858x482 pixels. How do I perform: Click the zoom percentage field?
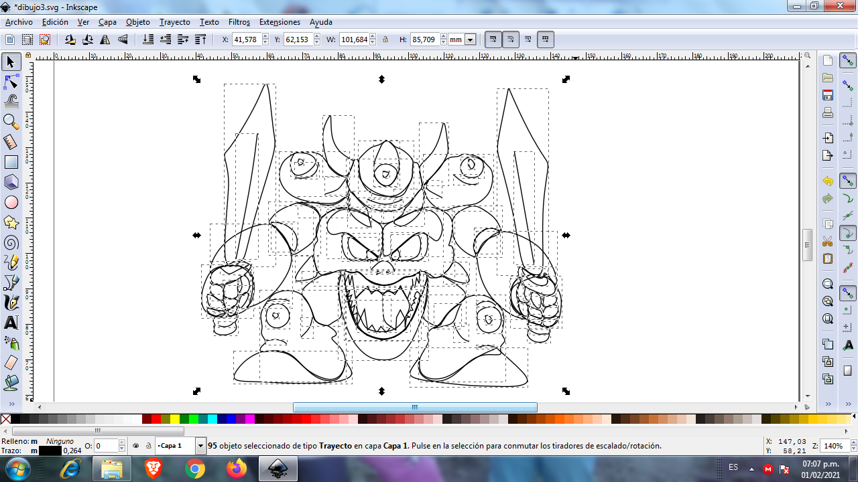(834, 445)
